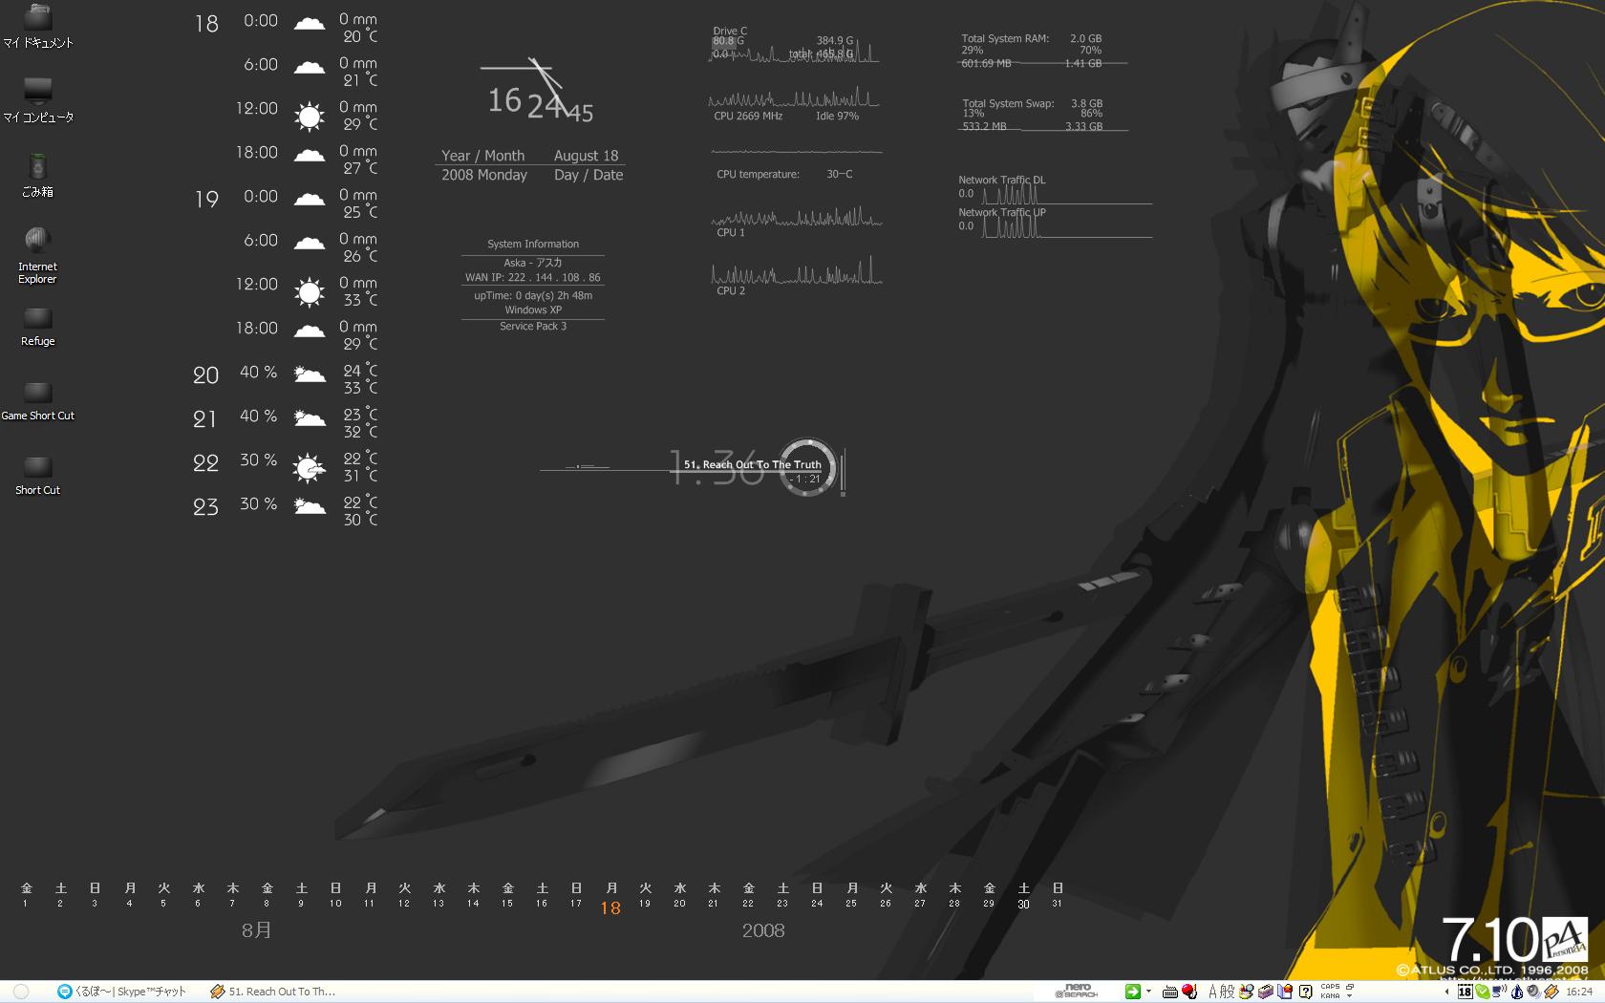Viewport: 1605px width, 1003px height.
Task: Click the 'upTime: 0 day(s) 2h 48m' line
Action: (533, 295)
